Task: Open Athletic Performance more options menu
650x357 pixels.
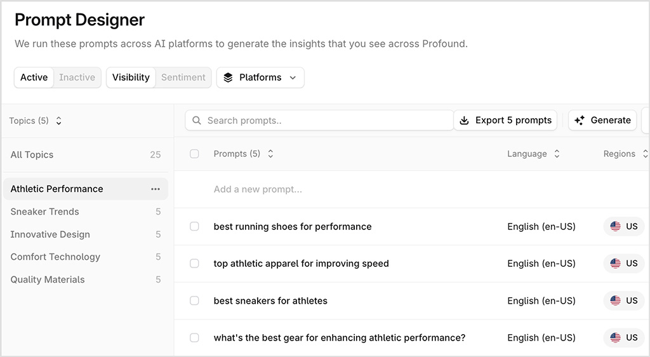Action: 156,189
